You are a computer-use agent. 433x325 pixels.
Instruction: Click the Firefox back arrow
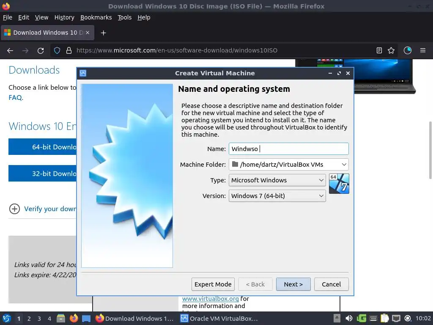click(x=10, y=51)
